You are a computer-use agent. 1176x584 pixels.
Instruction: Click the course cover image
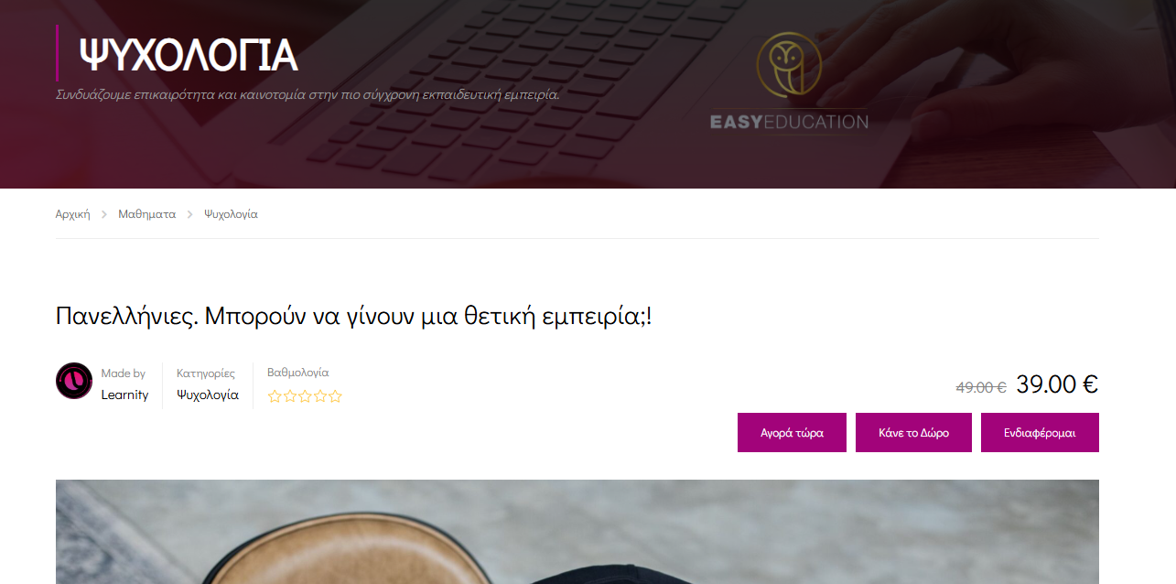[577, 532]
